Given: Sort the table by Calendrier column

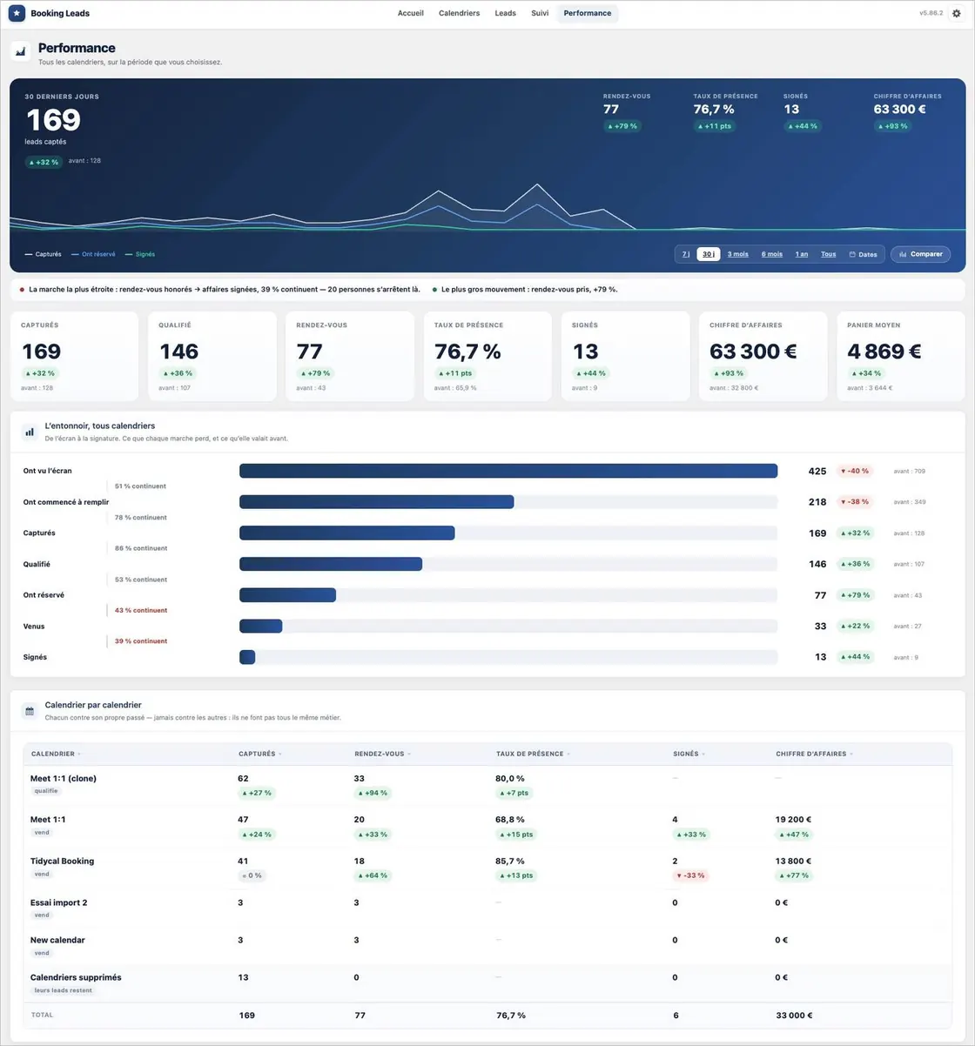Looking at the screenshot, I should coord(56,754).
